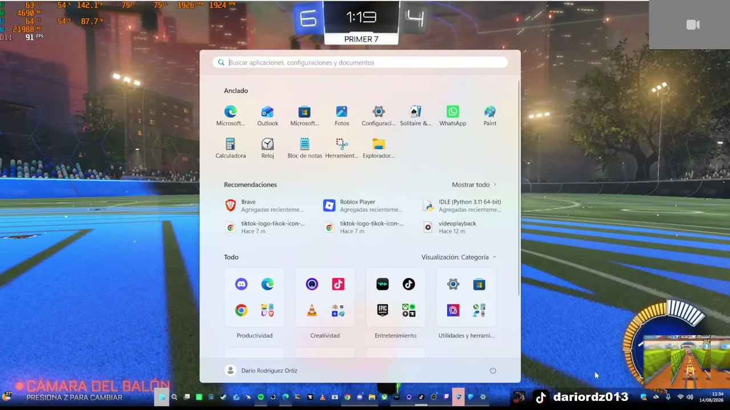The height and width of the screenshot is (410, 730).
Task: Open volume control in system tray
Action: [690, 397]
